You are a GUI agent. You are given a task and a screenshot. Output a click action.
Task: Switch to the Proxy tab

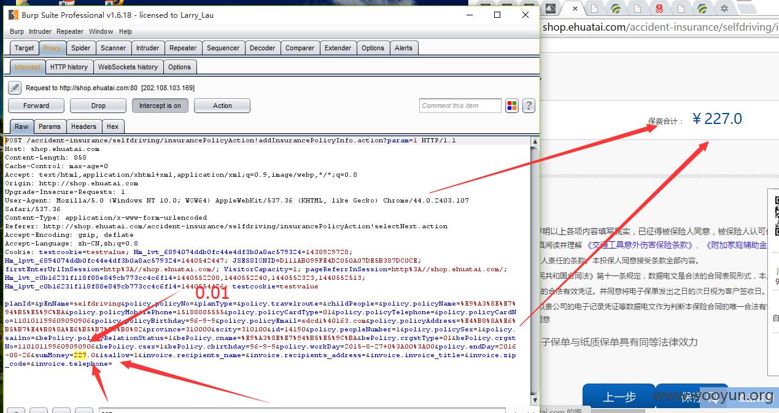click(52, 48)
